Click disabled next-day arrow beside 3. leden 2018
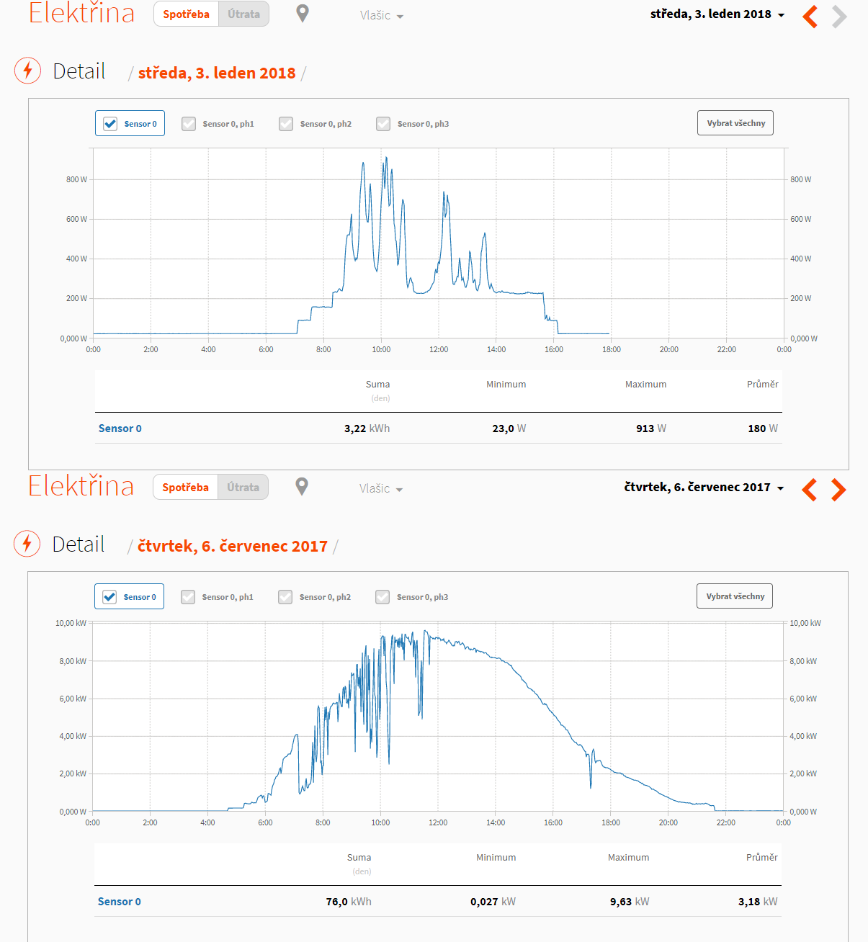Viewport: 868px width, 942px height. (839, 16)
